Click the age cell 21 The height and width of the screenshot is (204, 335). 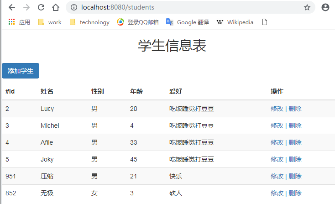[x=134, y=176]
